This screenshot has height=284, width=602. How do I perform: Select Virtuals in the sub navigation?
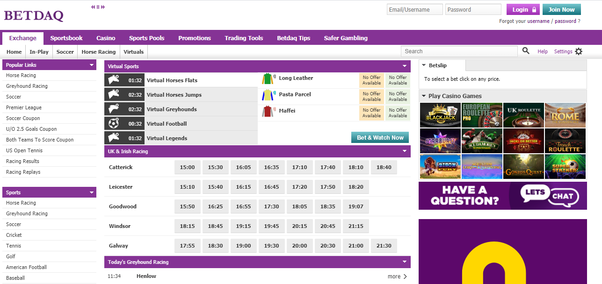click(x=134, y=52)
